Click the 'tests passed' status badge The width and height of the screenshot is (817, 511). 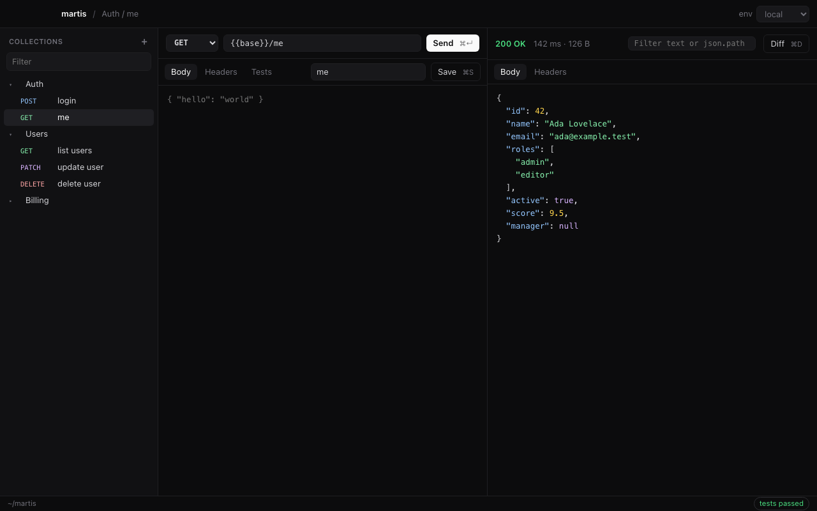click(x=781, y=503)
